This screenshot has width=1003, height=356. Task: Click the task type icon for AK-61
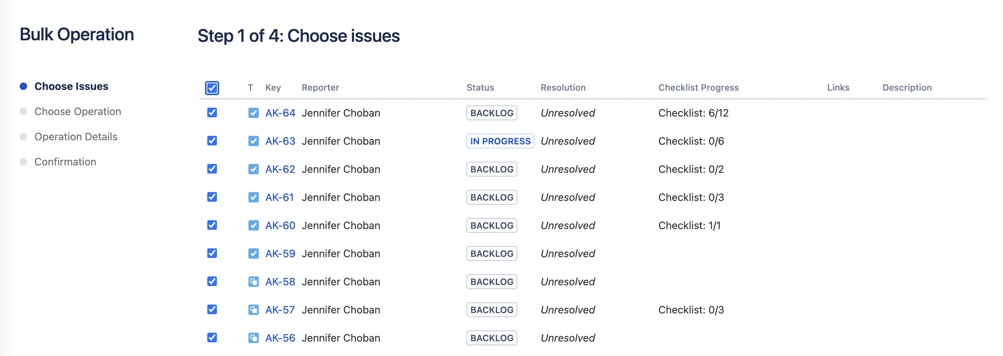tap(253, 198)
